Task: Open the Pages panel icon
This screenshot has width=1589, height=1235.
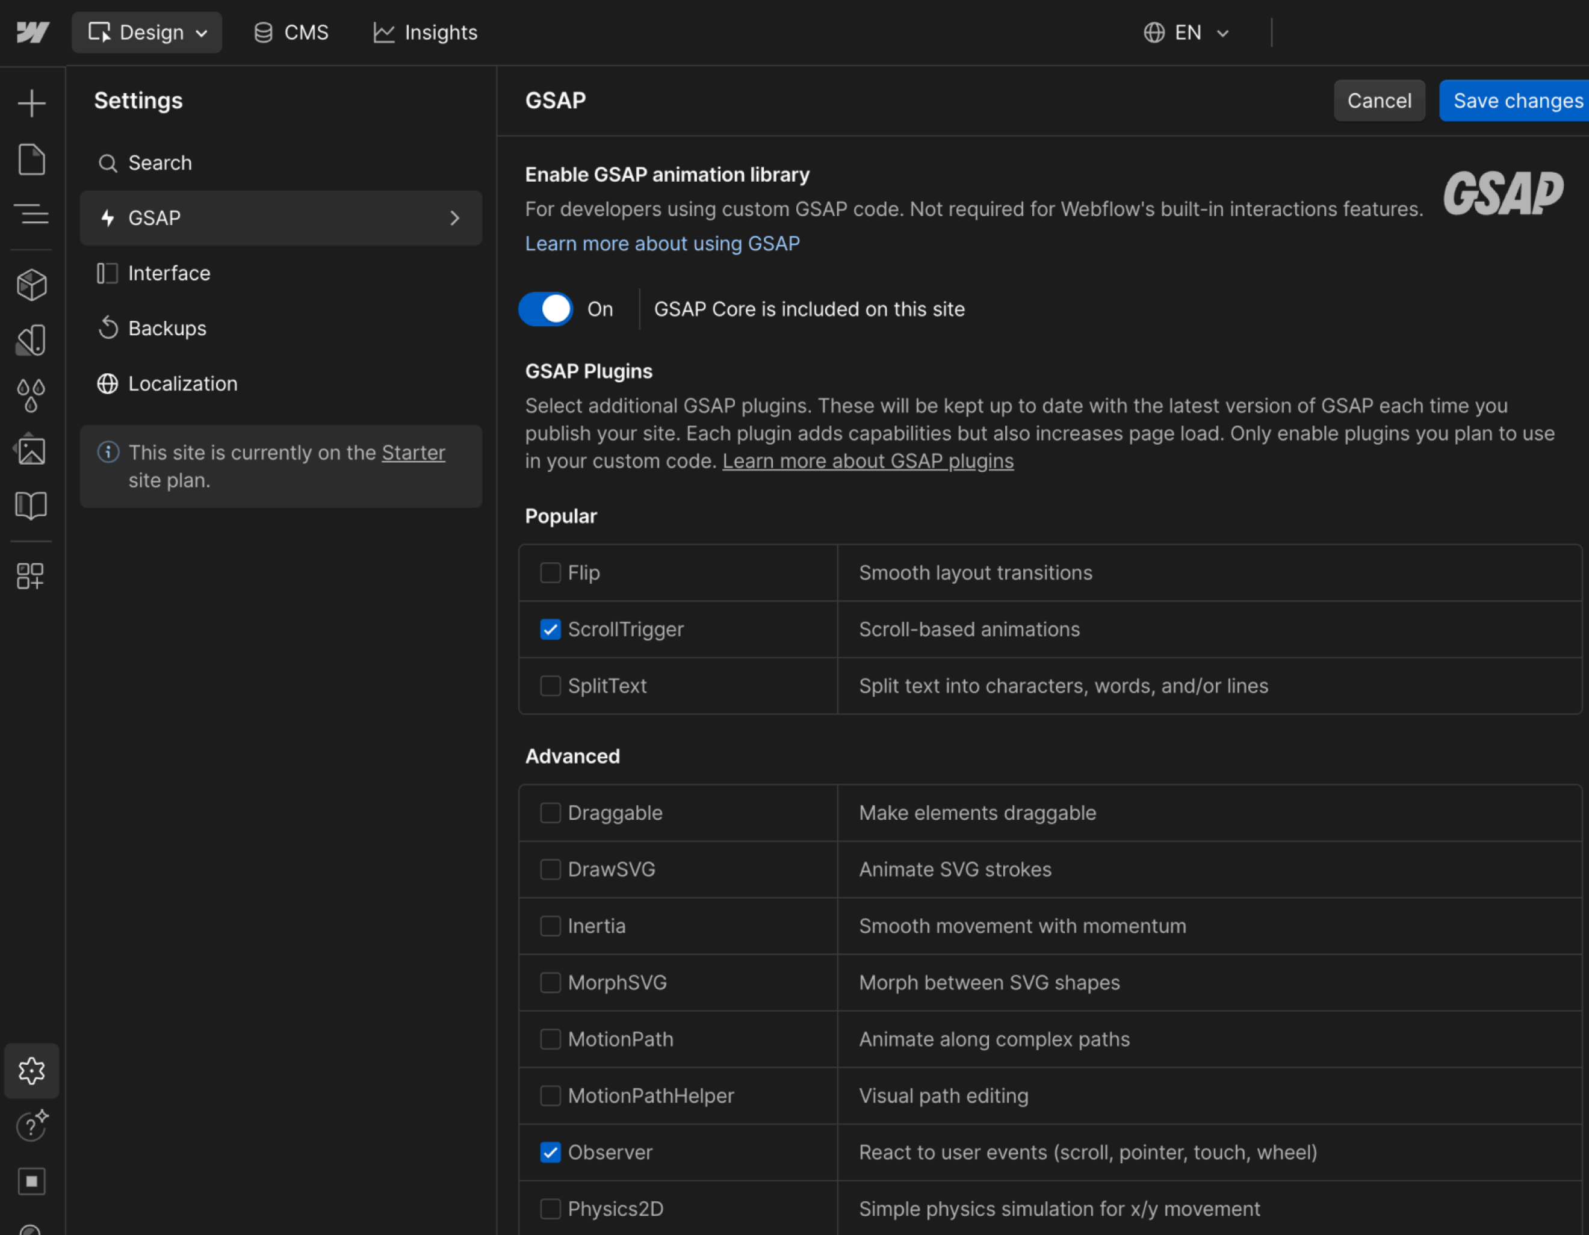Action: (x=31, y=159)
